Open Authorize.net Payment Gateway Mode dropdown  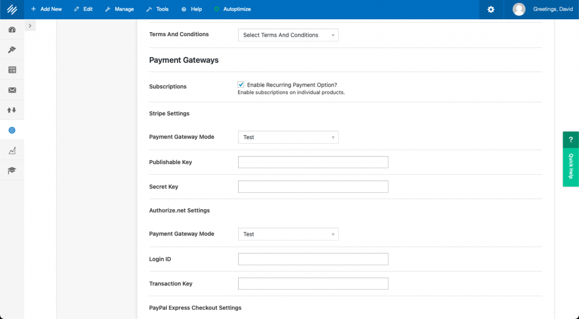288,234
